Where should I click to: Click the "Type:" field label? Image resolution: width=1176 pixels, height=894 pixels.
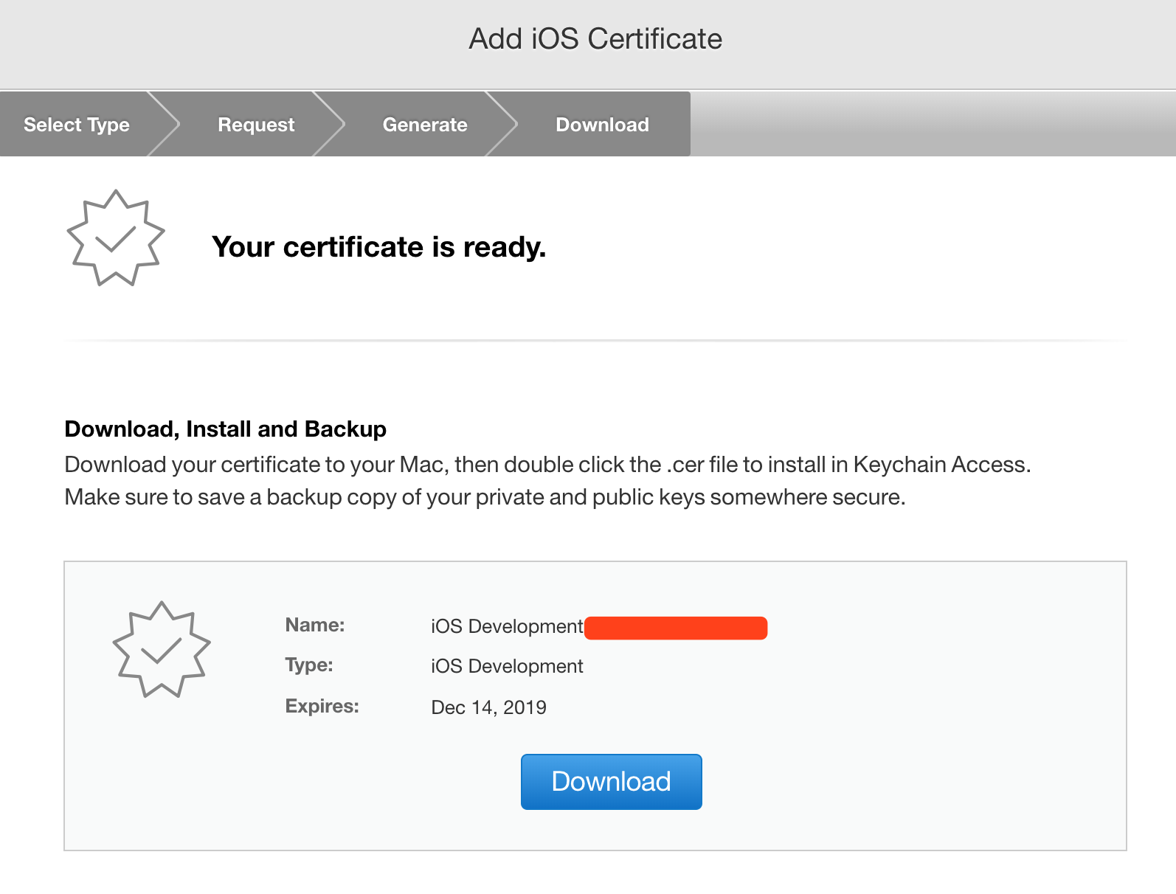point(309,665)
